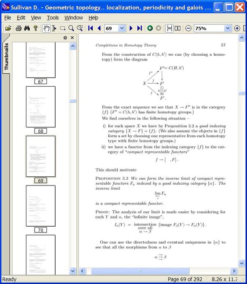Zoom out with the minus button
This screenshot has width=247, height=284.
[x=189, y=28]
